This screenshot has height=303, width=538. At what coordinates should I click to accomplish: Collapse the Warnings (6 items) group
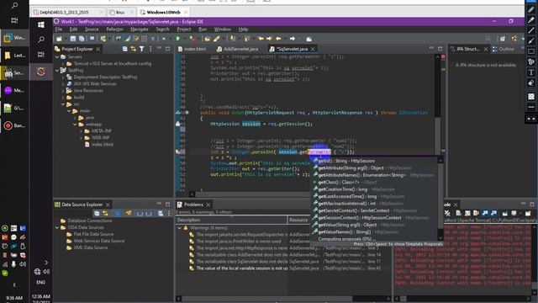tap(180, 228)
